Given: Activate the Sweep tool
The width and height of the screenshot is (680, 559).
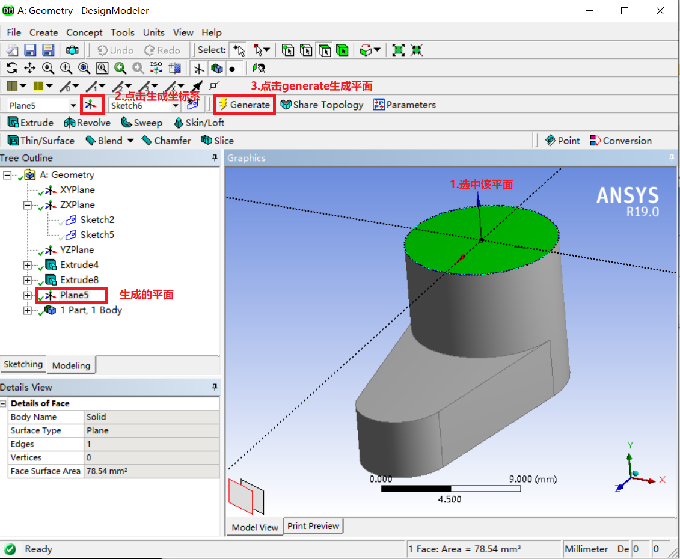Looking at the screenshot, I should tap(141, 123).
